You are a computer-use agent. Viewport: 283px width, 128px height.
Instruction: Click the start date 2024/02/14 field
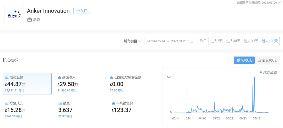coord(156,41)
